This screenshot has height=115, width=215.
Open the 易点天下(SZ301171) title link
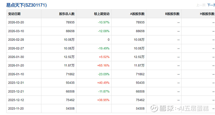click(x=26, y=5)
